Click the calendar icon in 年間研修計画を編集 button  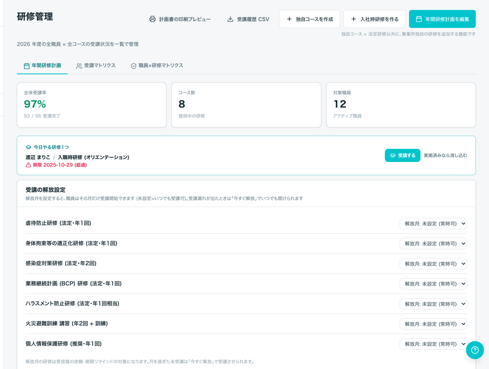coord(419,19)
